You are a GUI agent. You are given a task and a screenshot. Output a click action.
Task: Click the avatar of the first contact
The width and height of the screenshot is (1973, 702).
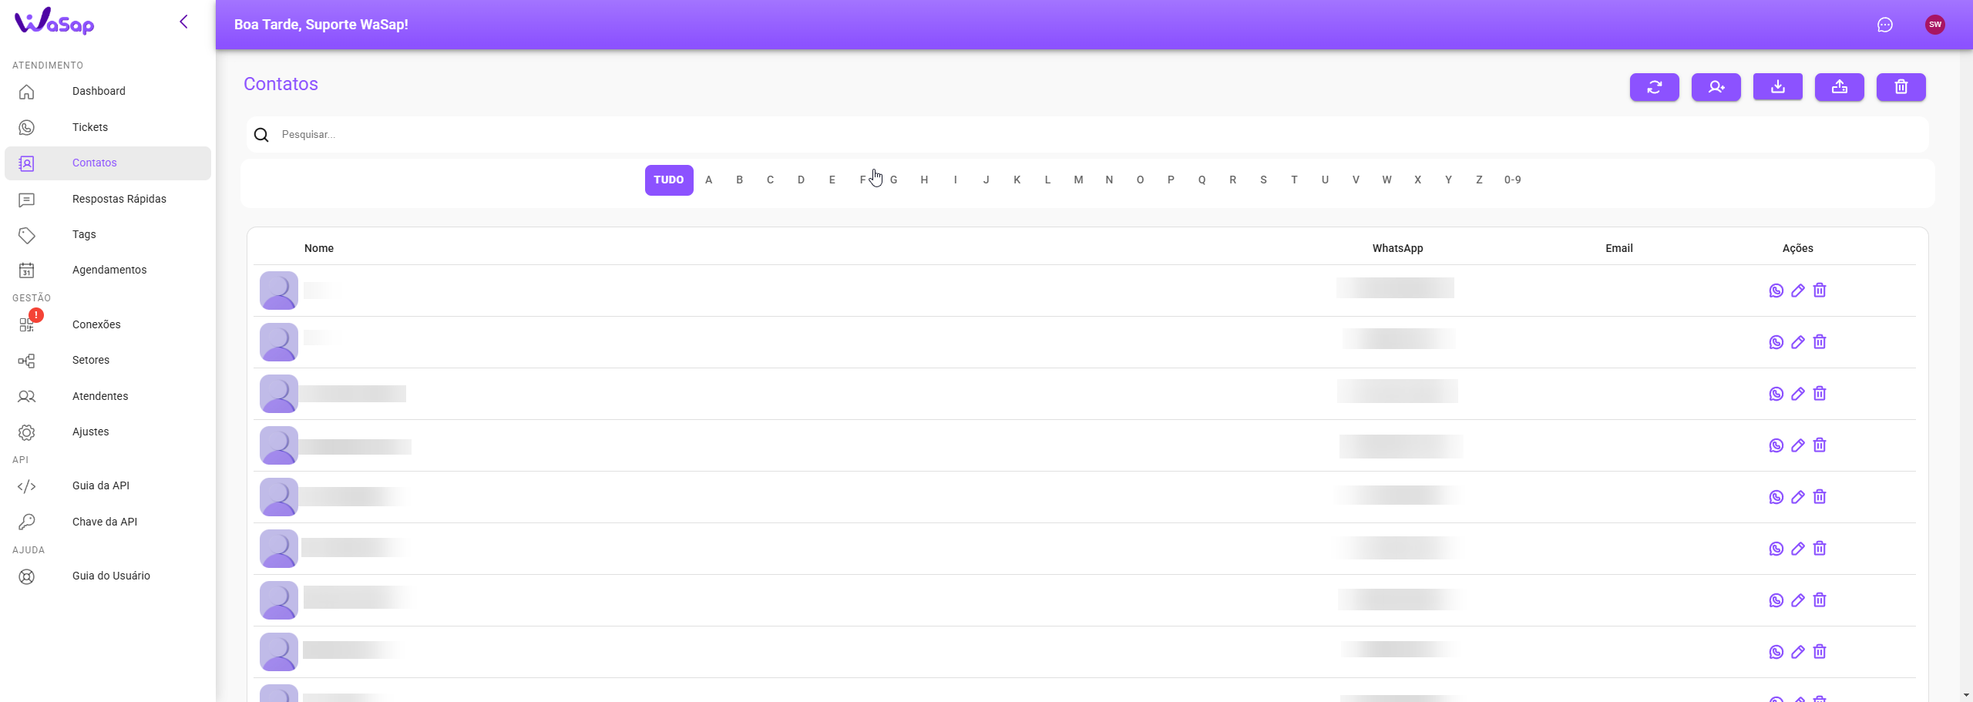point(279,291)
